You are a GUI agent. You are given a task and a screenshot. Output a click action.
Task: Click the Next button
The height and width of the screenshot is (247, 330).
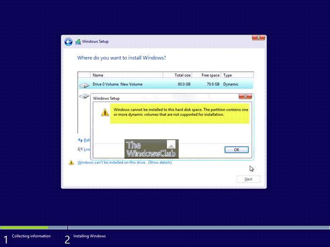(248, 179)
